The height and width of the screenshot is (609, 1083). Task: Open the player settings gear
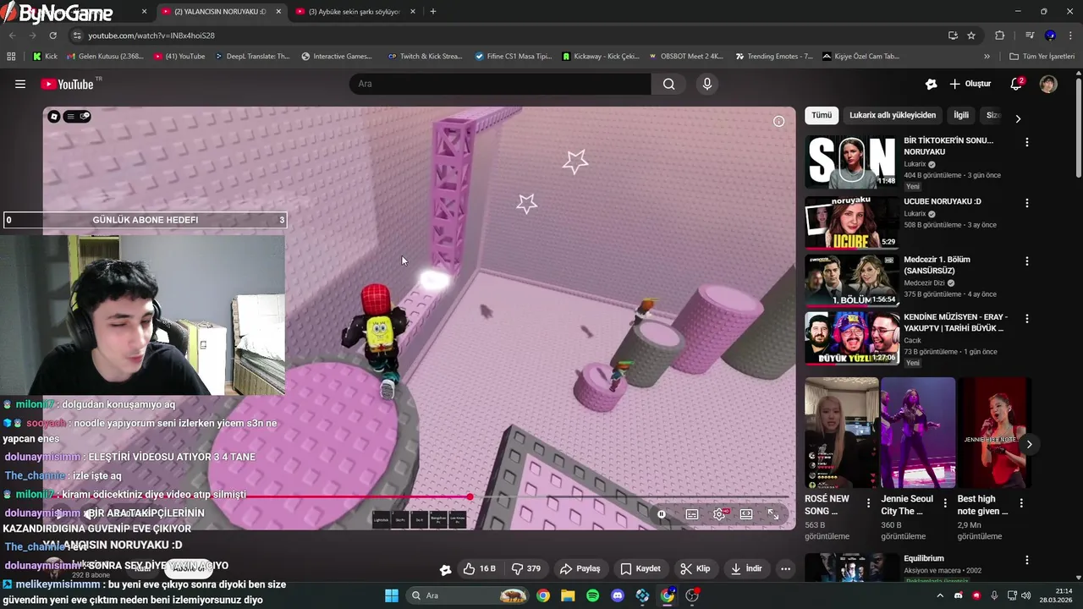(719, 513)
